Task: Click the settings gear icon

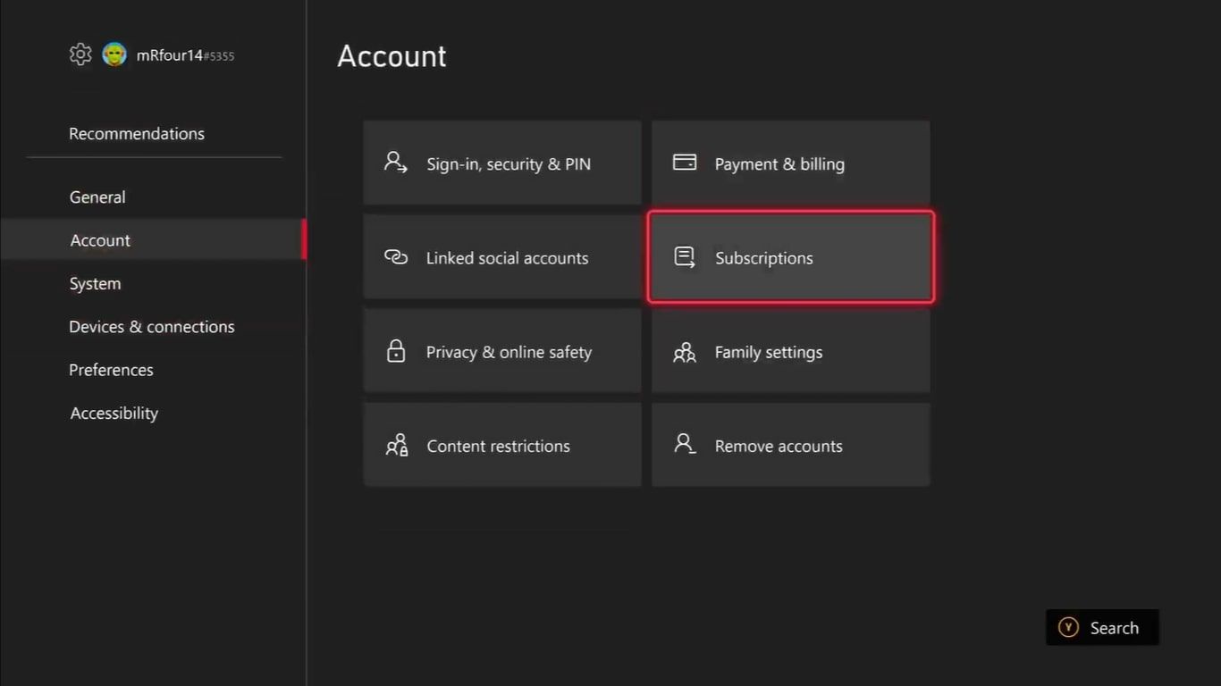Action: click(x=80, y=54)
